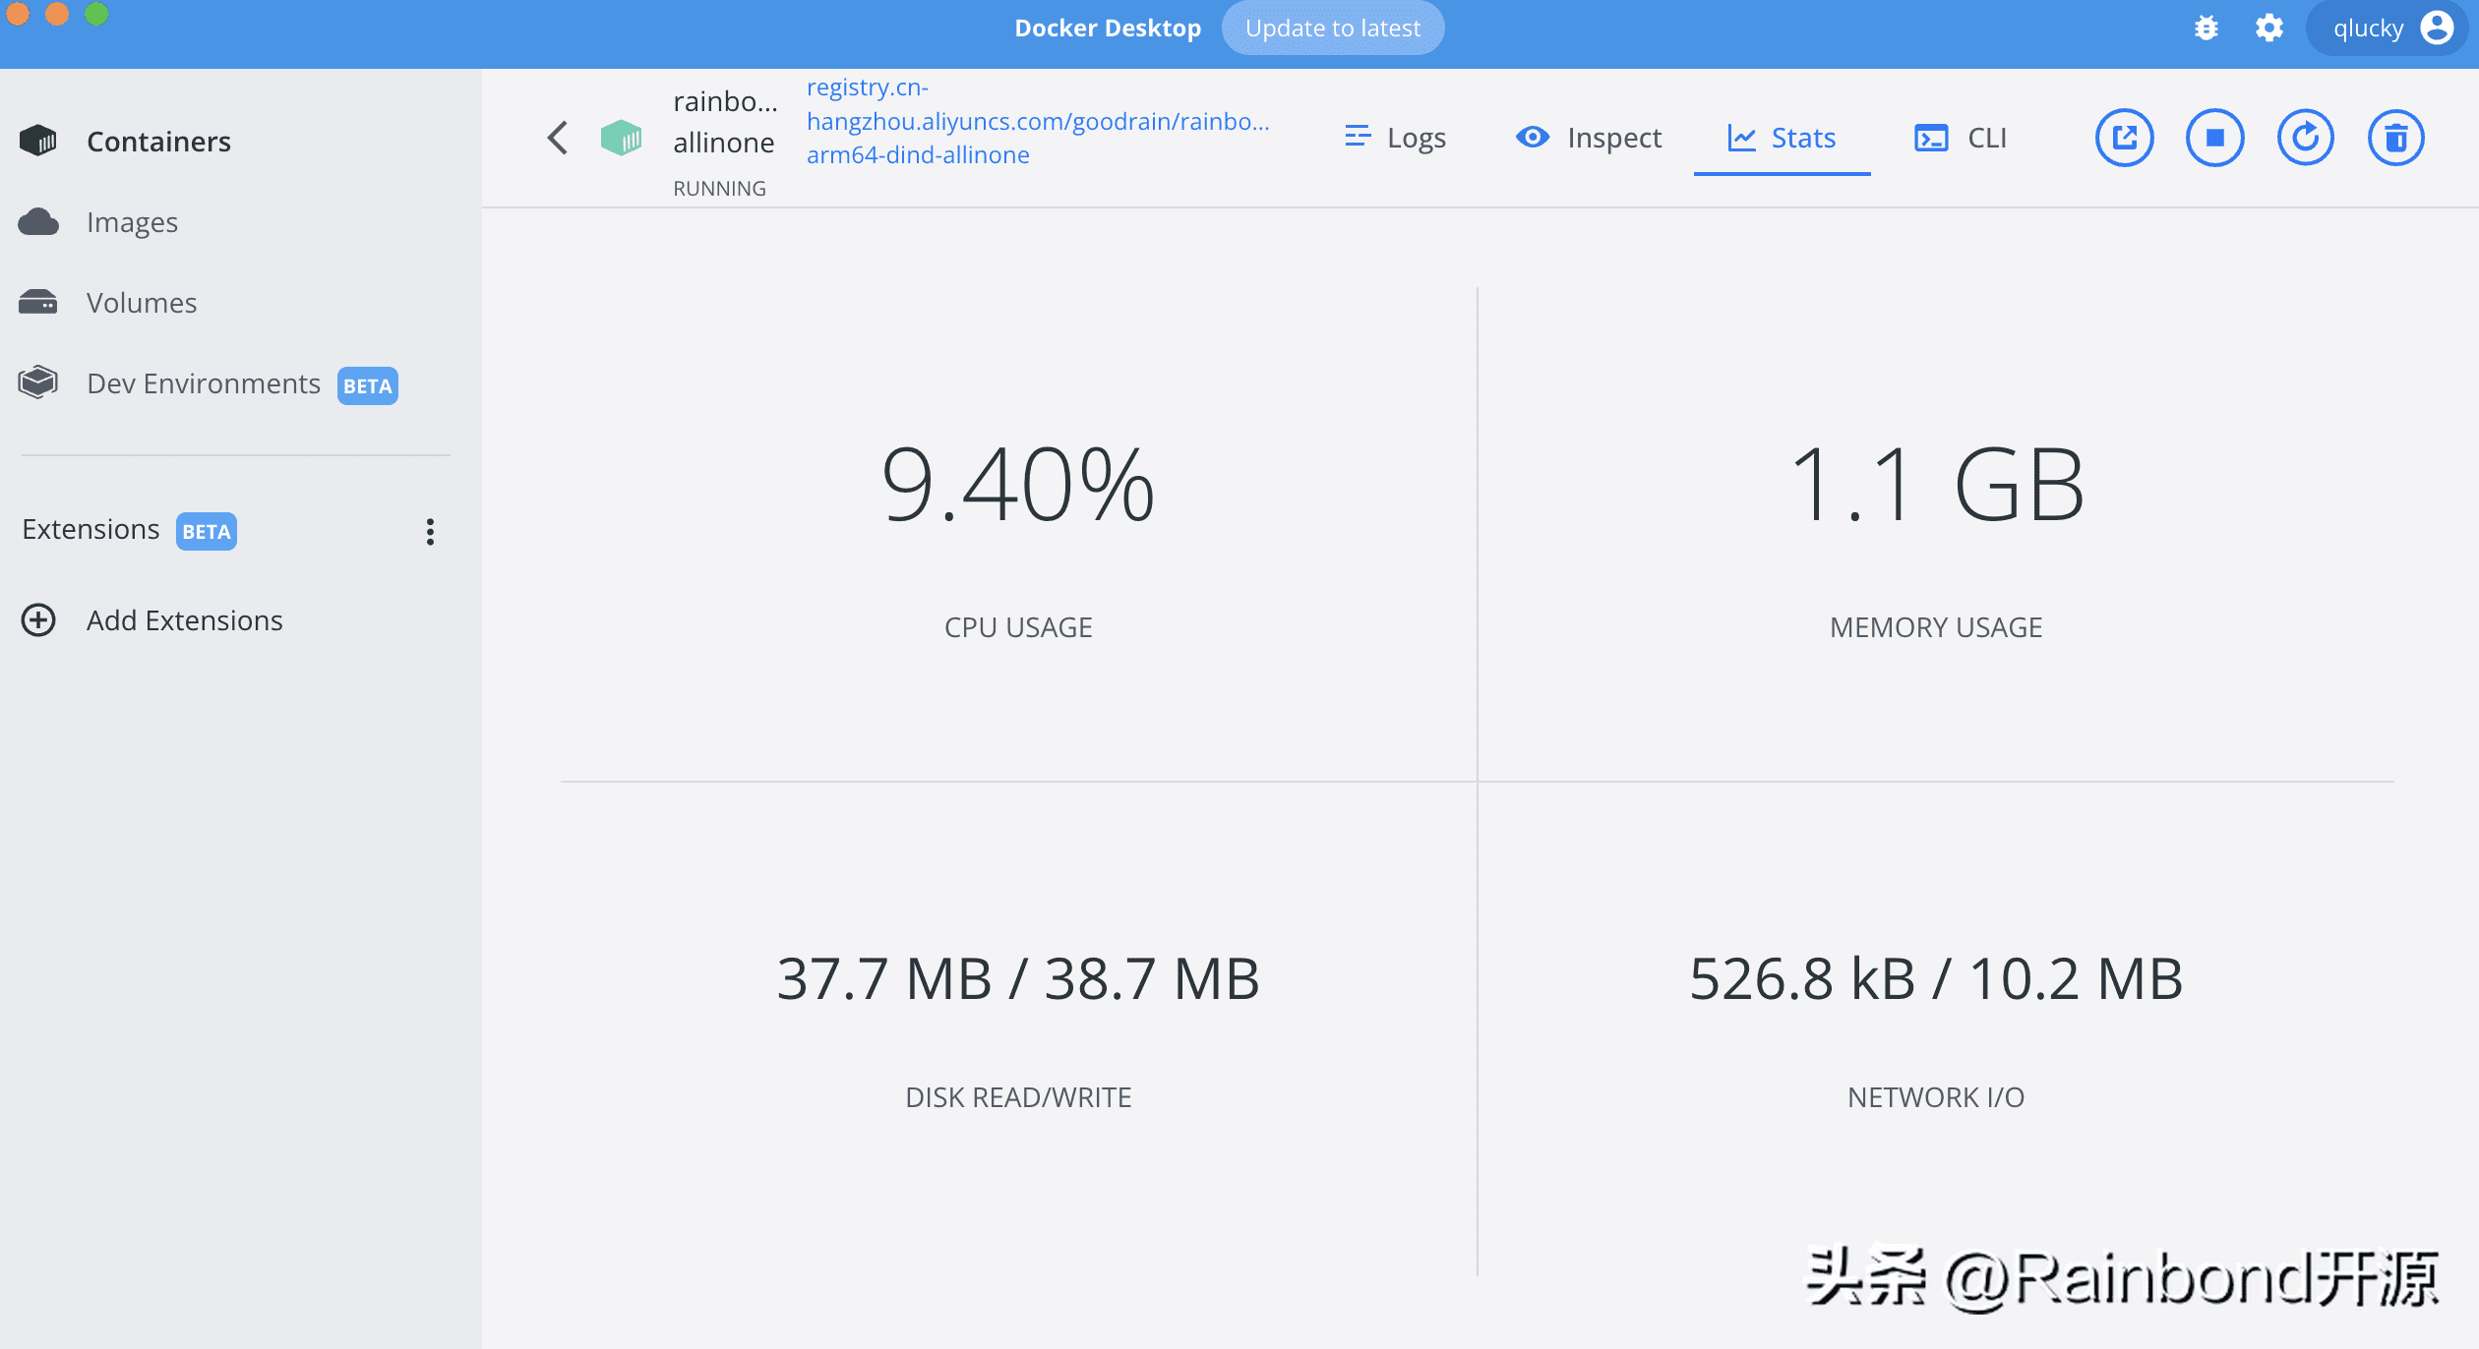This screenshot has height=1349, width=2479.
Task: Click Update to latest button
Action: point(1332,28)
